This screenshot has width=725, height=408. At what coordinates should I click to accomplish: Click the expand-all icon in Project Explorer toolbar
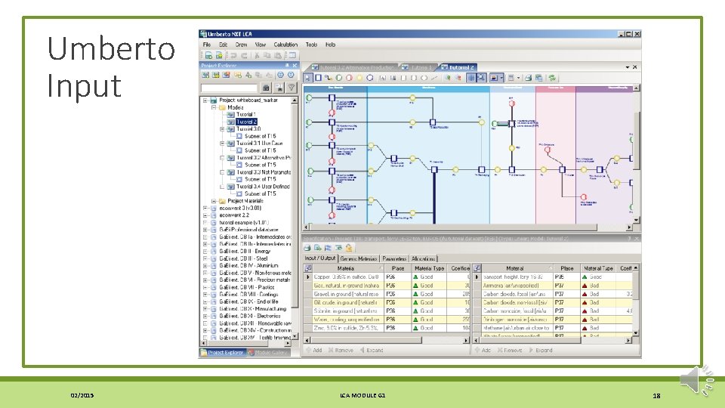click(280, 75)
